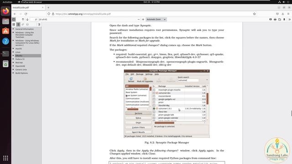Open the Firefox downloads panel

tap(283, 14)
